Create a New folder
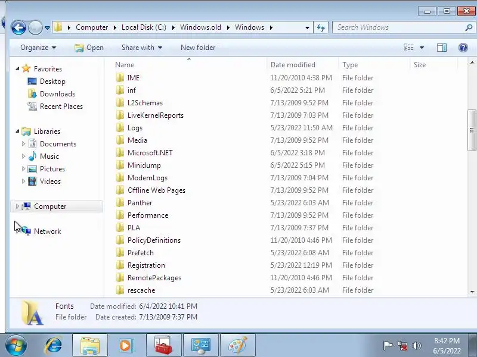This screenshot has width=477, height=357. click(198, 48)
